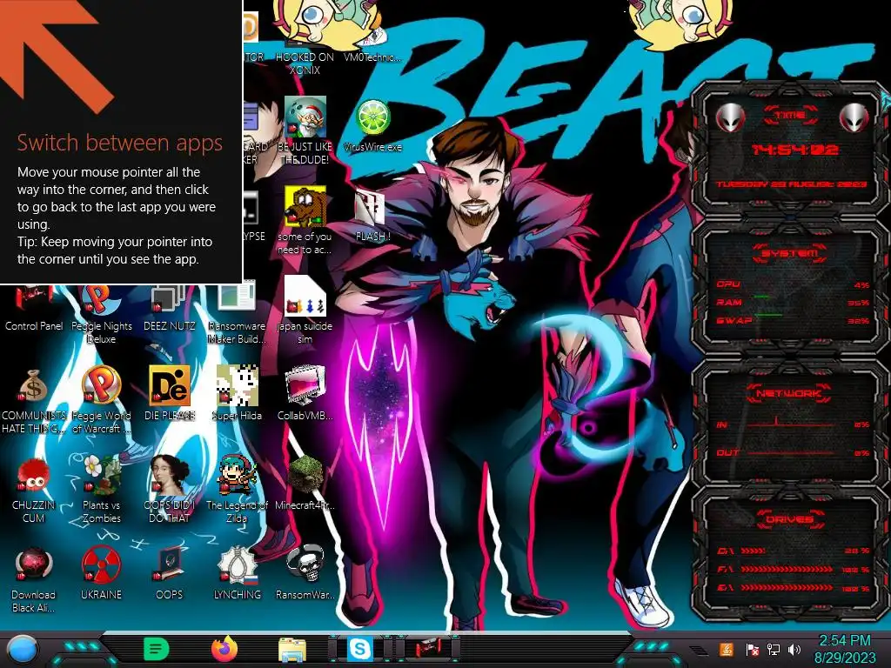The width and height of the screenshot is (891, 668).
Task: Launch the FLASH ! desktop shortcut
Action: click(372, 216)
